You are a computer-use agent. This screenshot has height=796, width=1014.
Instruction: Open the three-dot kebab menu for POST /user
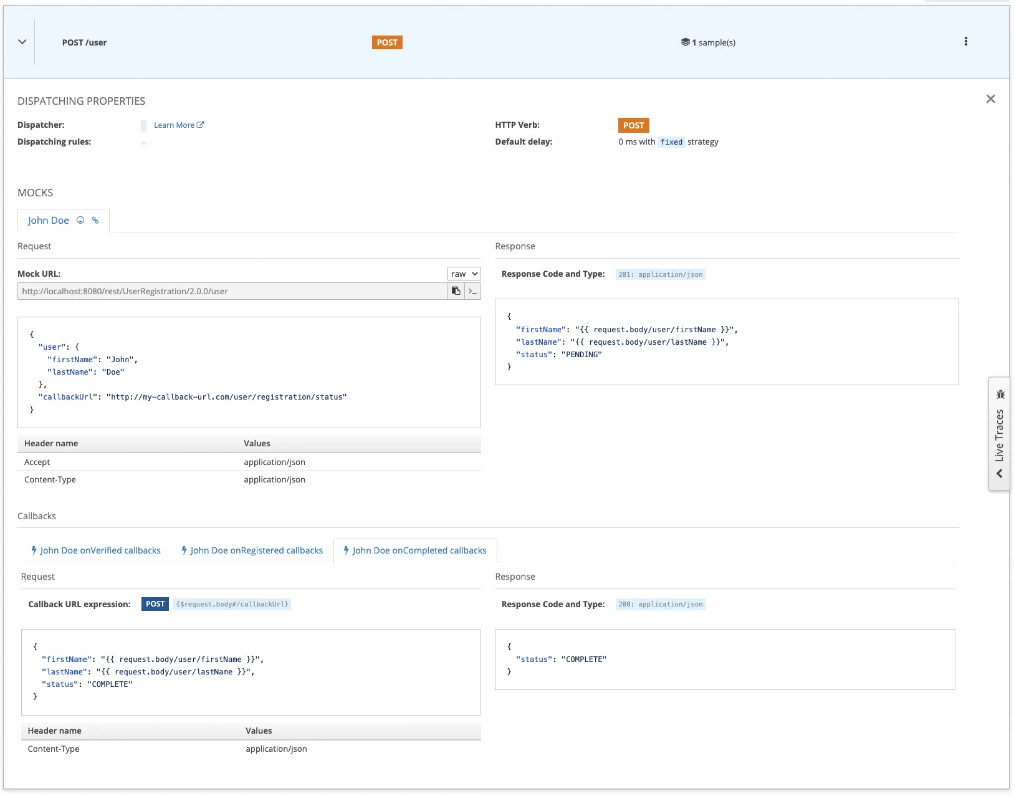[966, 42]
